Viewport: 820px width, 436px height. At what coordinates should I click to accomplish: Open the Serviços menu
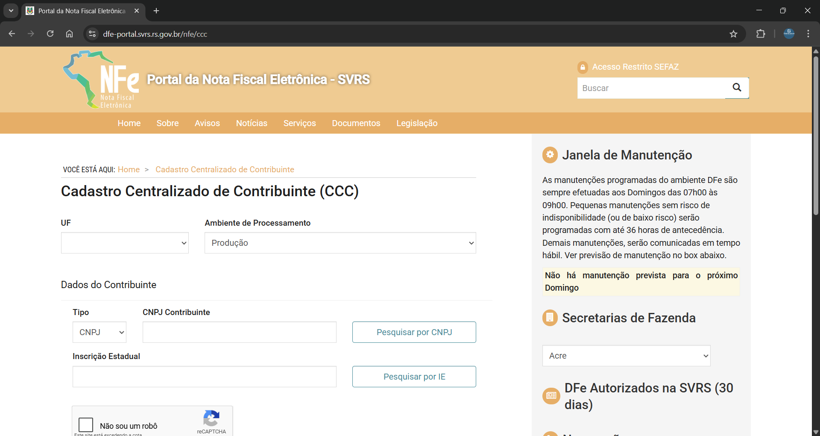[x=299, y=123]
